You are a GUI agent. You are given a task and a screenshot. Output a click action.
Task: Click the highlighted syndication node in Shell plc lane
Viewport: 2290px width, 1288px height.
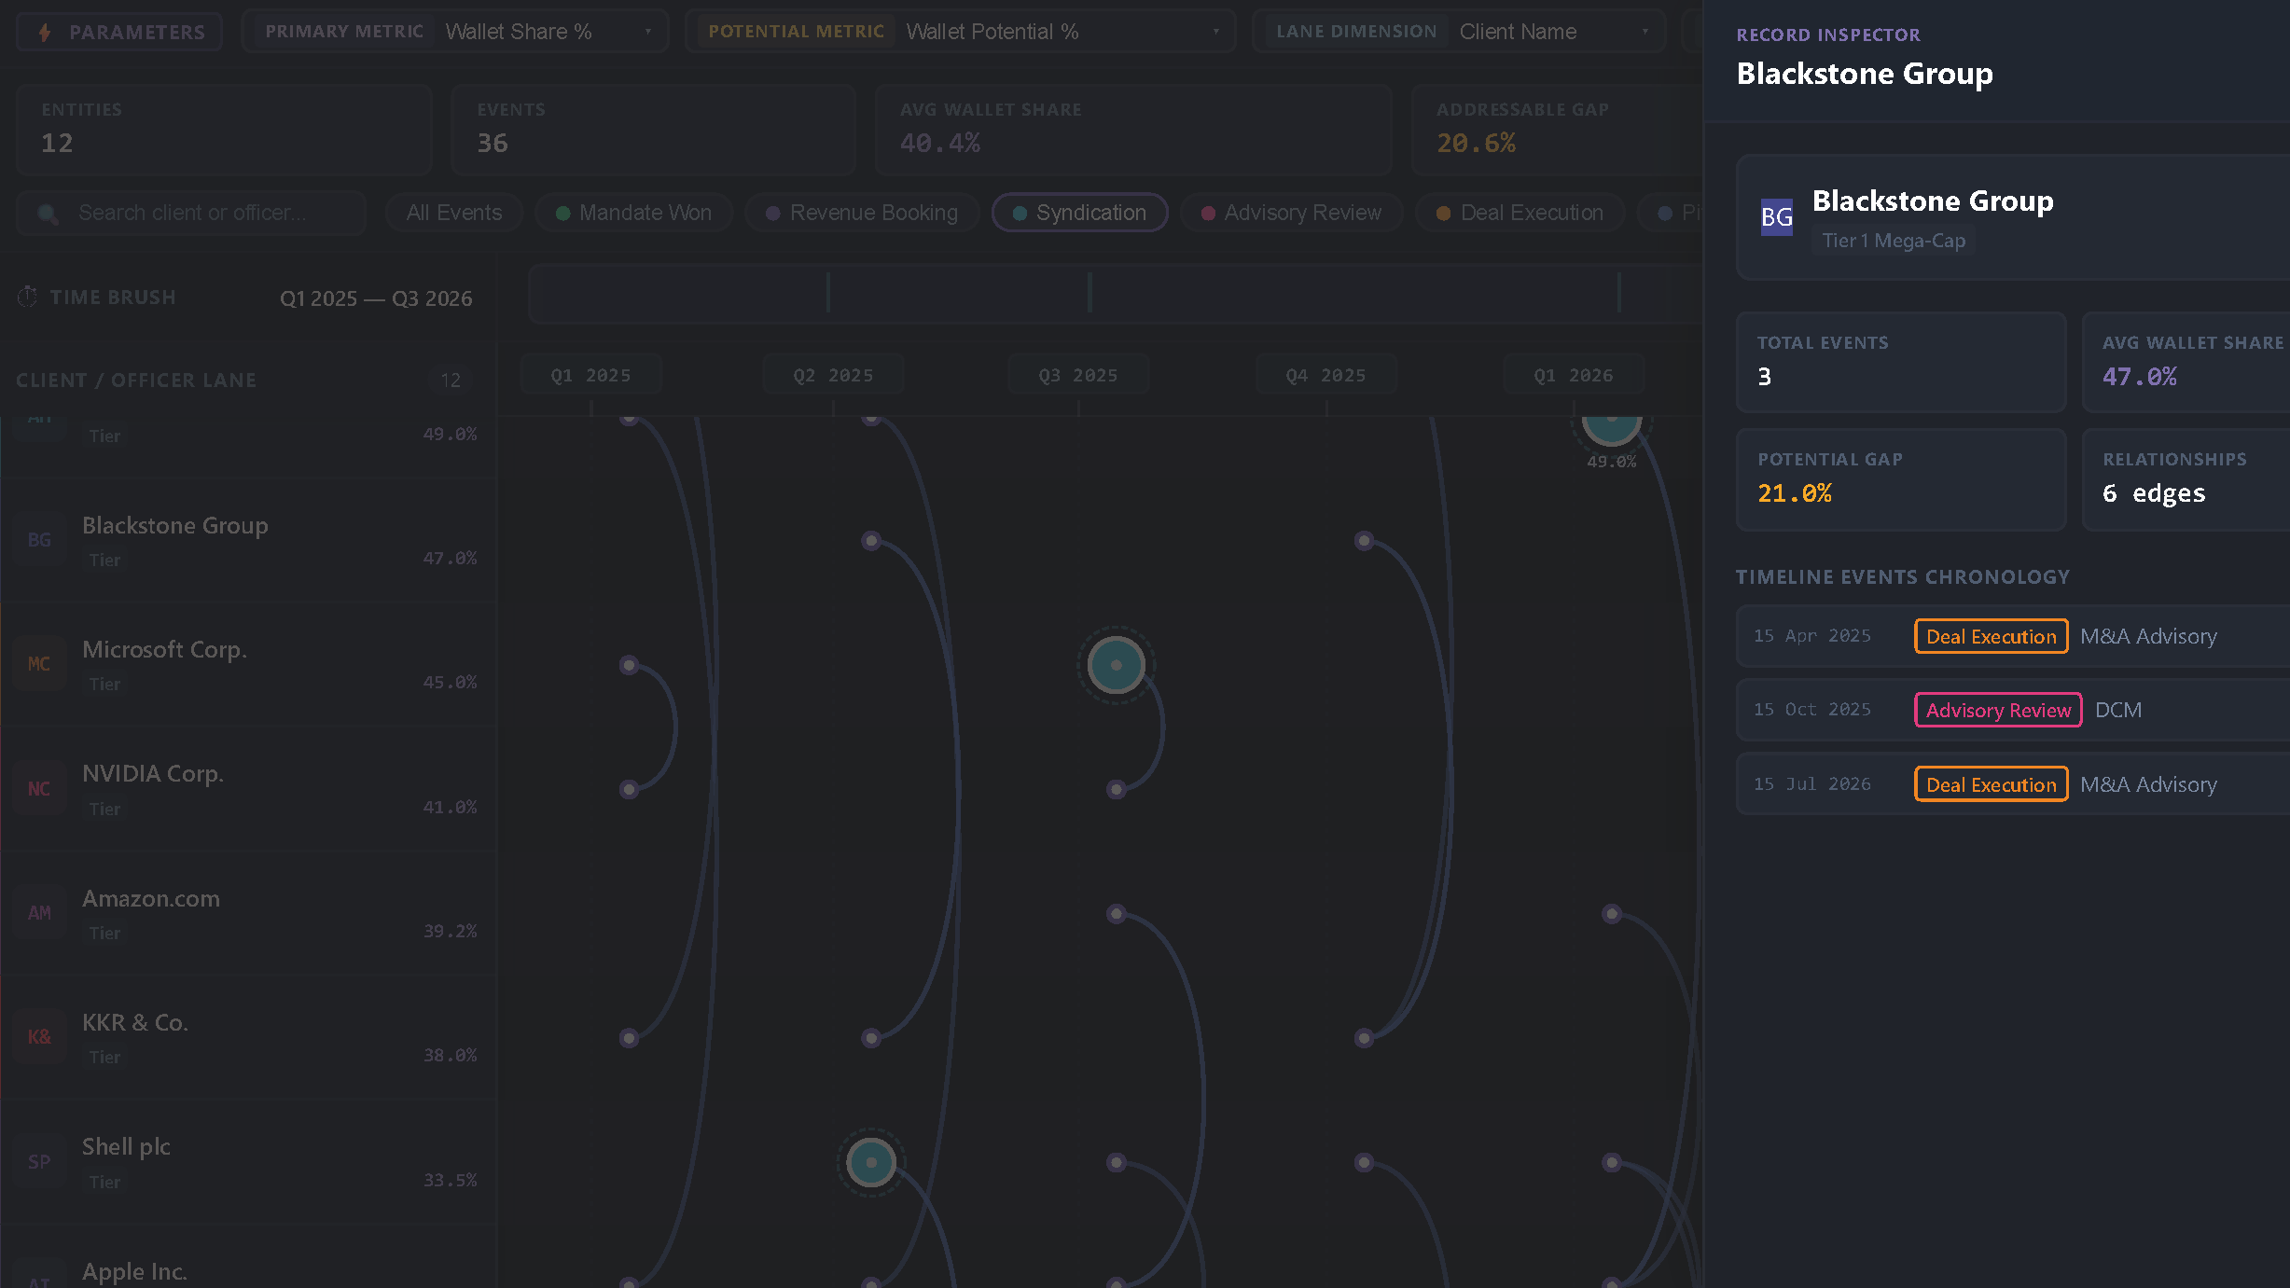pos(871,1162)
